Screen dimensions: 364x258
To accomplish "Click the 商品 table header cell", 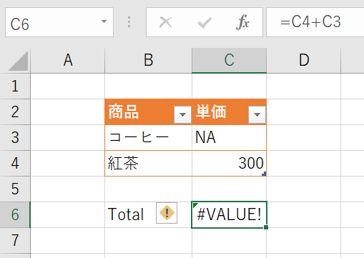I will point(148,112).
